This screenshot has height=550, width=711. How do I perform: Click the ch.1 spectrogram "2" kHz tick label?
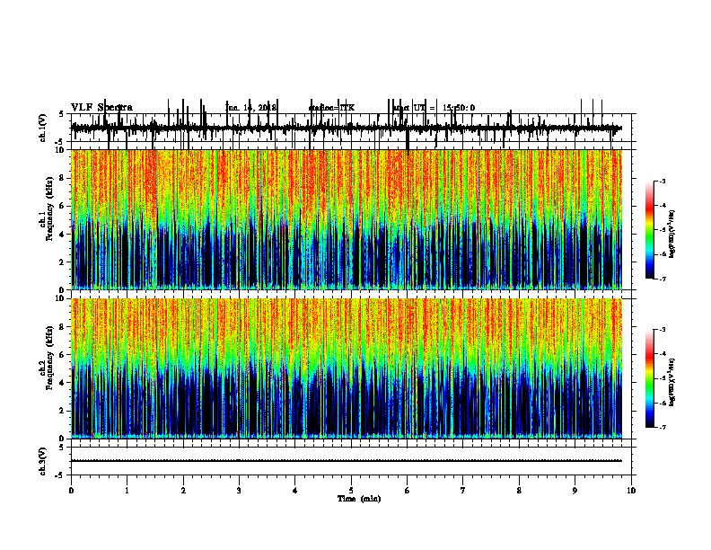pos(63,262)
